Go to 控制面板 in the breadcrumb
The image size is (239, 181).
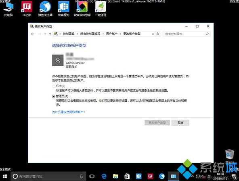pyautogui.click(x=69, y=34)
